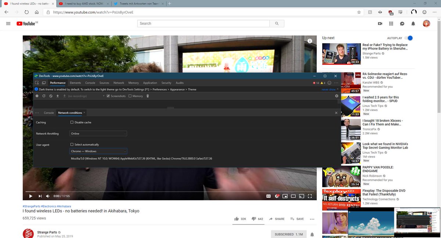Click the browser refresh button
The width and height of the screenshot is (441, 238).
[26, 12]
